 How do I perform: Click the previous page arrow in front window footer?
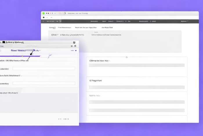click(x=59, y=119)
